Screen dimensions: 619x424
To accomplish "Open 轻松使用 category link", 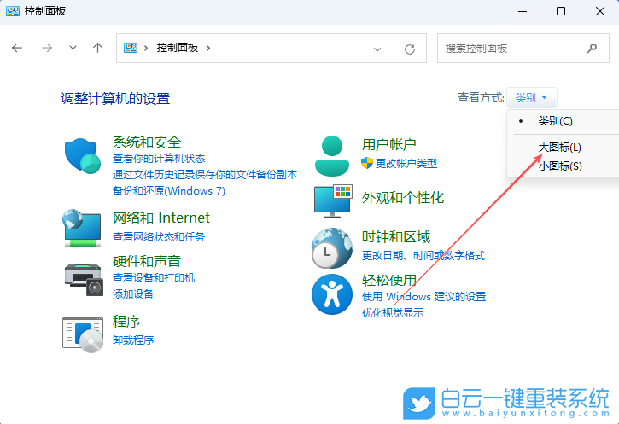I will coord(388,280).
